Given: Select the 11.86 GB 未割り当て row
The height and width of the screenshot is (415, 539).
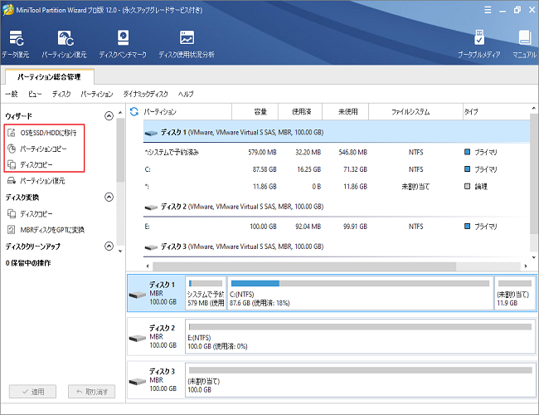Looking at the screenshot, I should click(336, 187).
